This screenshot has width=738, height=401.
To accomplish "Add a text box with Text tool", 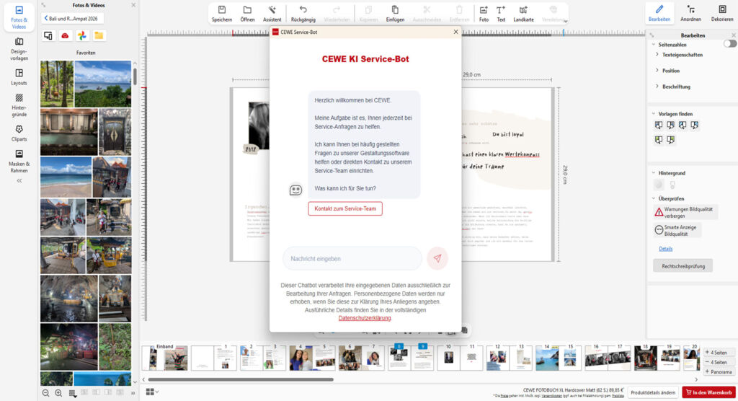I will pos(501,14).
